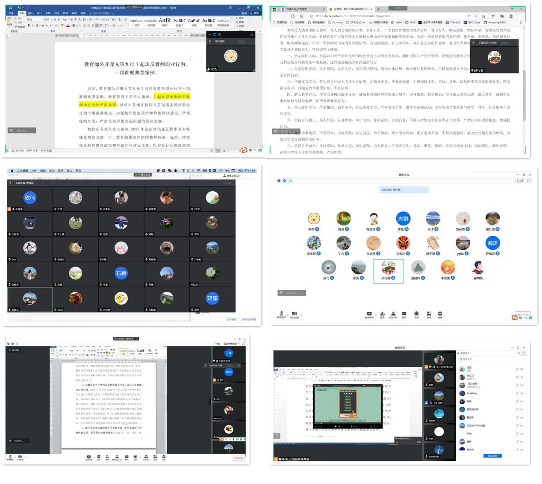Click the Bold icon in Word ribbon
The height and width of the screenshot is (484, 542).
[x=29, y=26]
